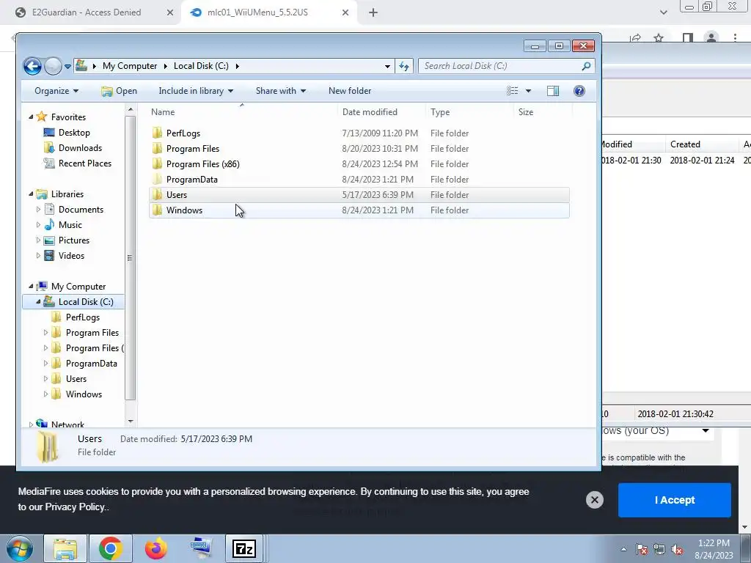Expand the Pictures library
This screenshot has height=563, width=751.
(x=38, y=240)
